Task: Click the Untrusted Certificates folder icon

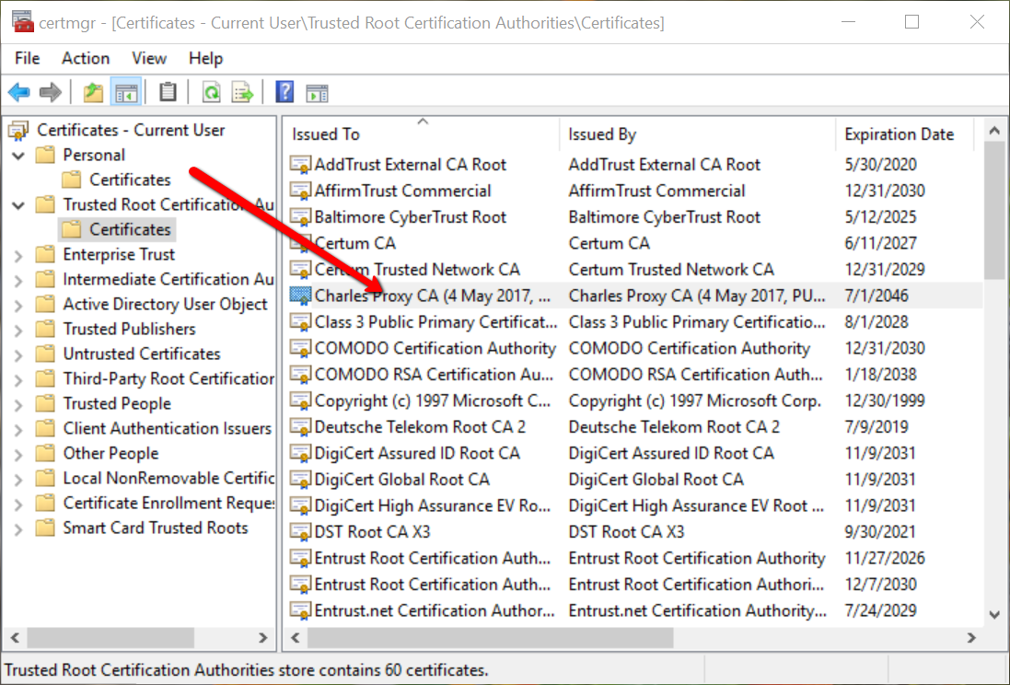Action: pos(45,354)
